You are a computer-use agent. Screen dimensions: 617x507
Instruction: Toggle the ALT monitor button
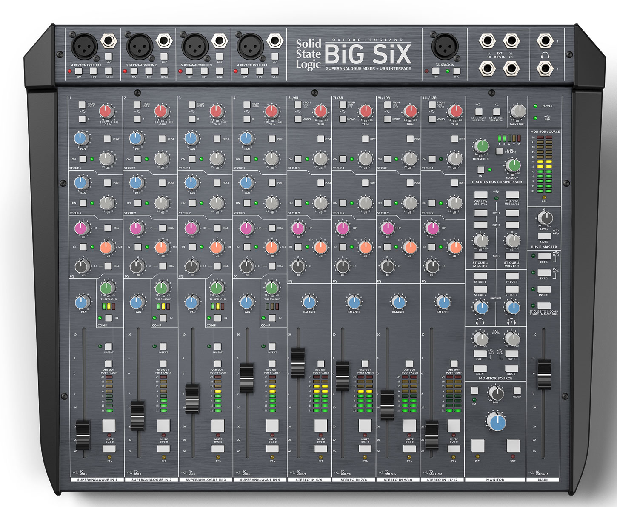coord(474,390)
